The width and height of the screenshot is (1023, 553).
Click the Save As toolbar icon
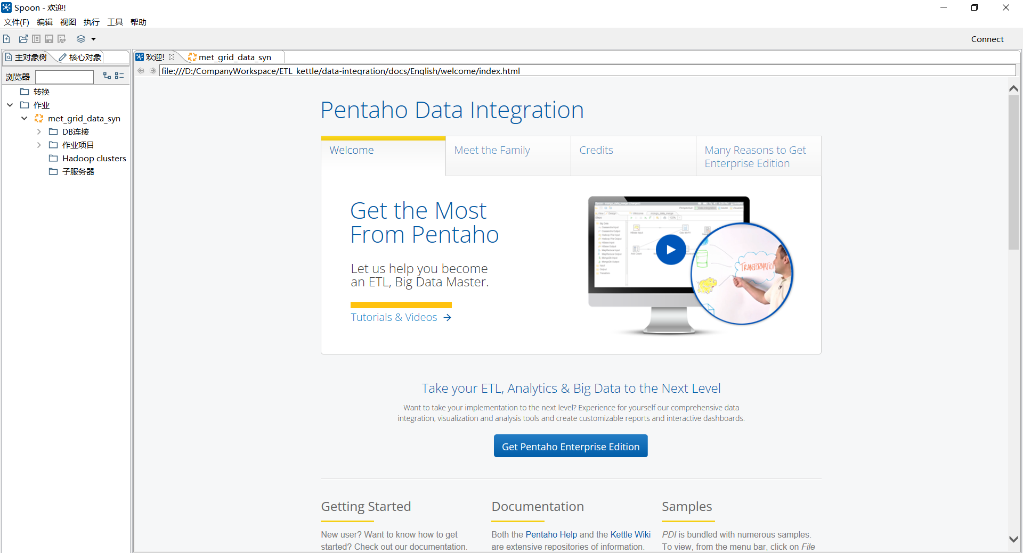click(62, 39)
